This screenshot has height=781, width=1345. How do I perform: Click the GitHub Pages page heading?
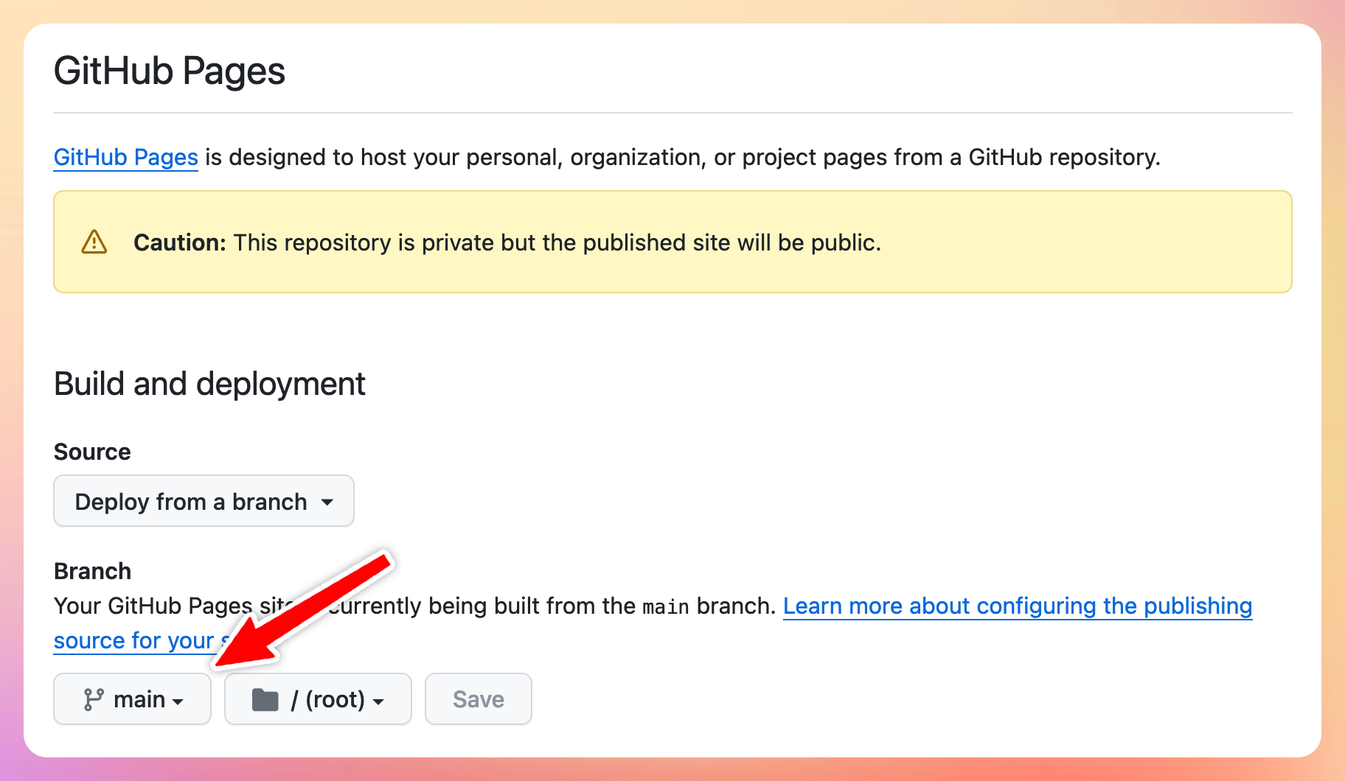tap(169, 70)
